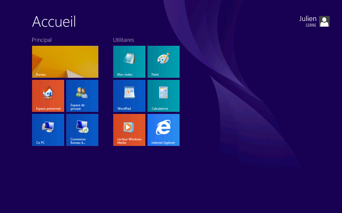The width and height of the screenshot is (342, 213).
Task: Launch the Paint tile
Action: (x=164, y=62)
